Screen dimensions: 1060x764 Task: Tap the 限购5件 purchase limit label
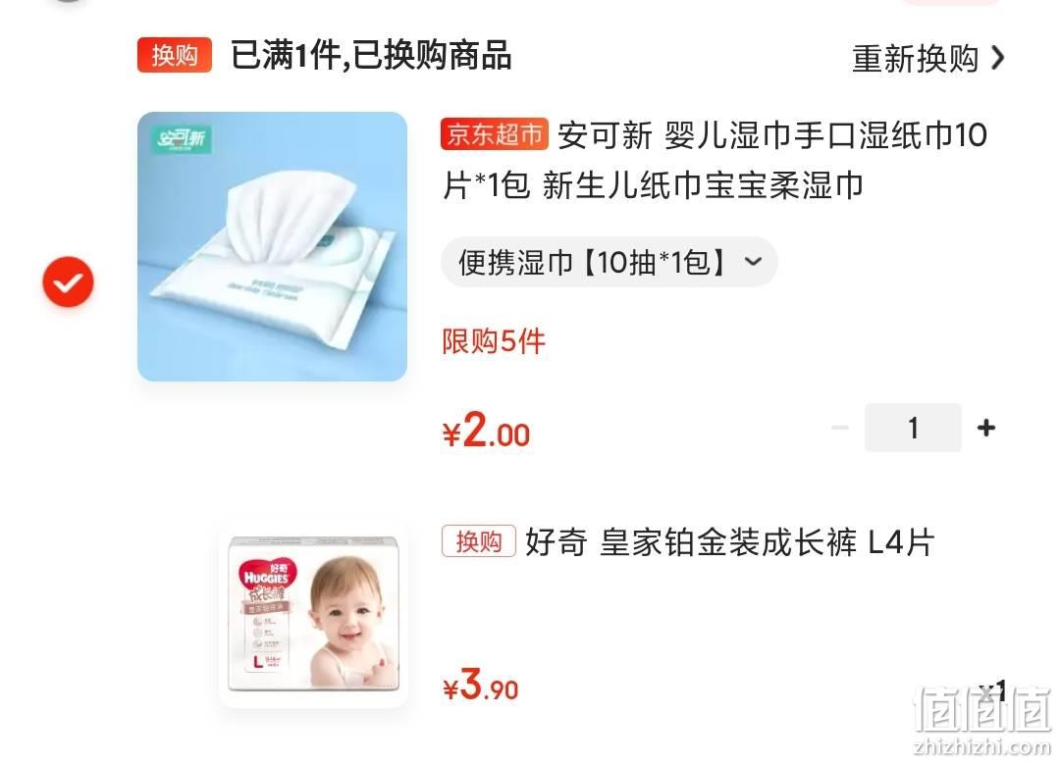tap(494, 342)
